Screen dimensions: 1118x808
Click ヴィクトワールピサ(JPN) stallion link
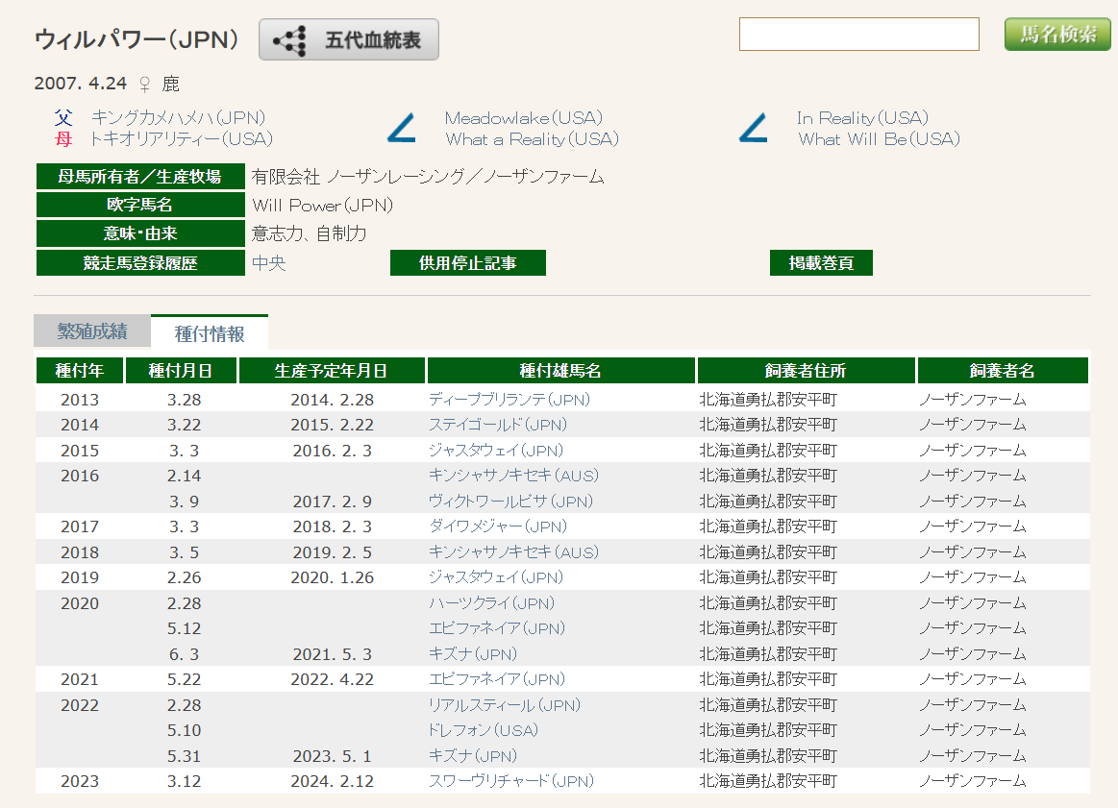coord(510,502)
